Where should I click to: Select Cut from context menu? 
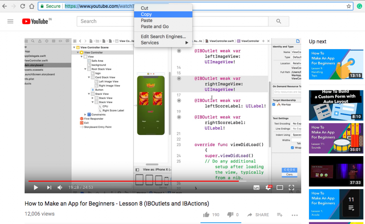coord(163,8)
